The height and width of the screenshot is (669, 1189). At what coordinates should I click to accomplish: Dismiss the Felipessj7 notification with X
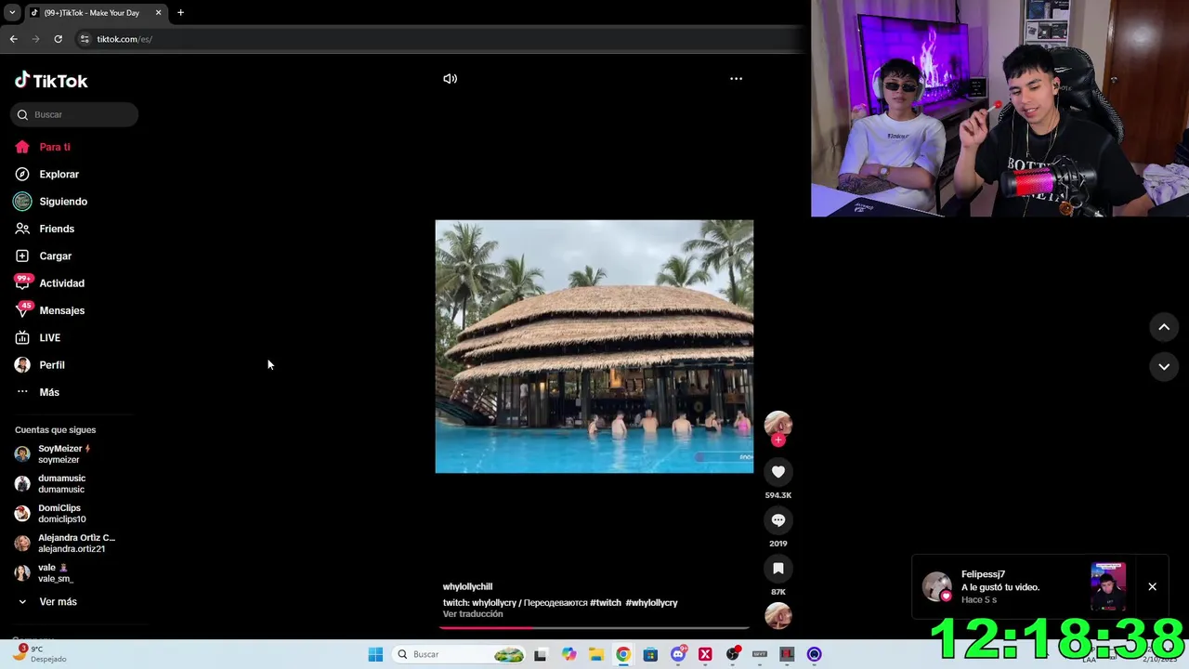(x=1152, y=587)
